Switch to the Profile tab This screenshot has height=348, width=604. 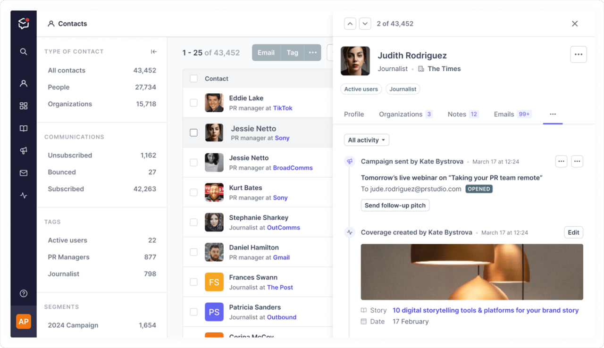[354, 114]
